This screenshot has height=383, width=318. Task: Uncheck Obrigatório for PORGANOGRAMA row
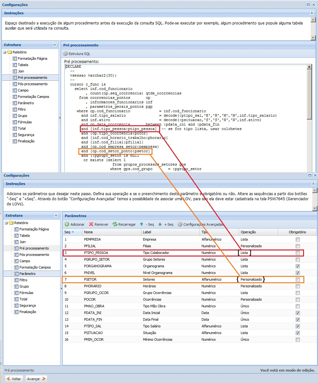(298, 266)
